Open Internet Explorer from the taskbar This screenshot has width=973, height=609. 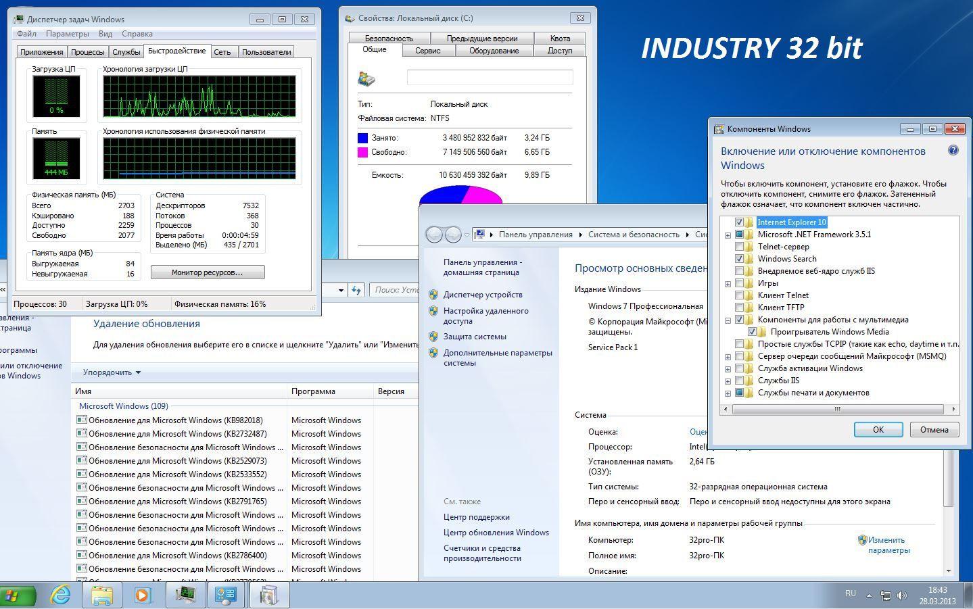pyautogui.click(x=61, y=595)
